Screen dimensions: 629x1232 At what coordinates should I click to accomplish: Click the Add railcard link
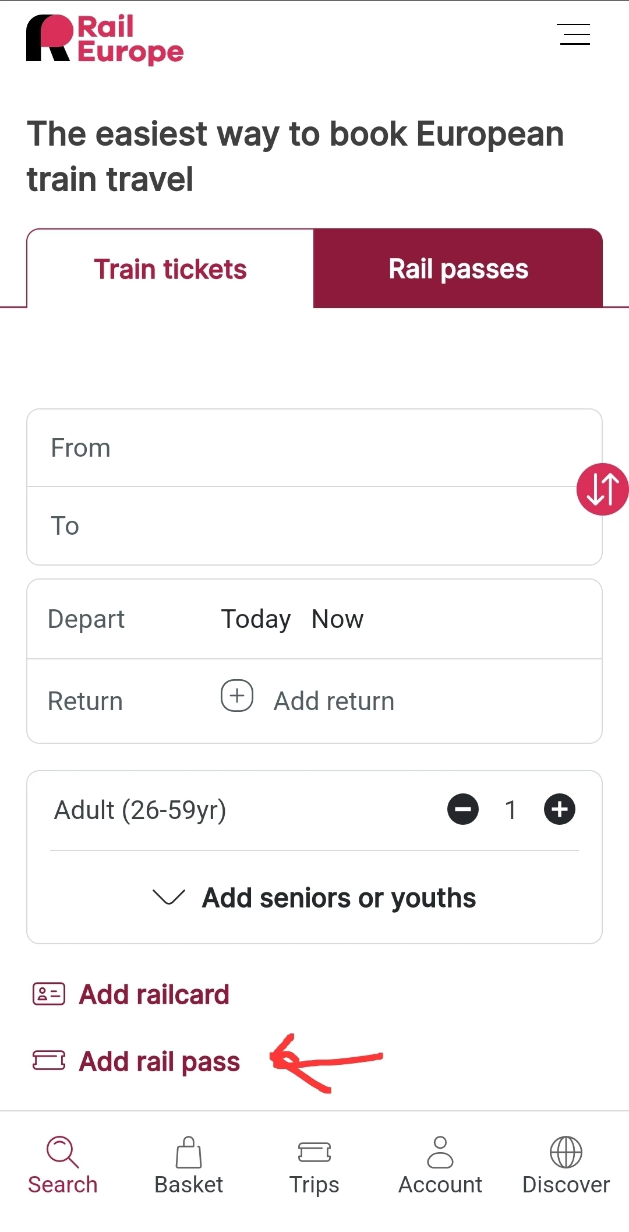pos(154,994)
